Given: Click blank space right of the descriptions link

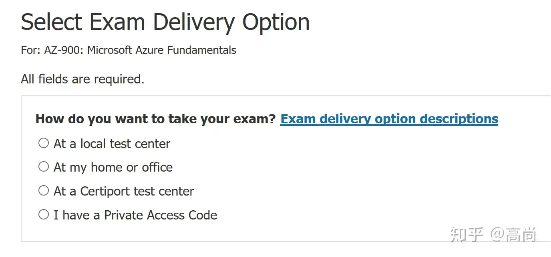Looking at the screenshot, I should [x=525, y=119].
